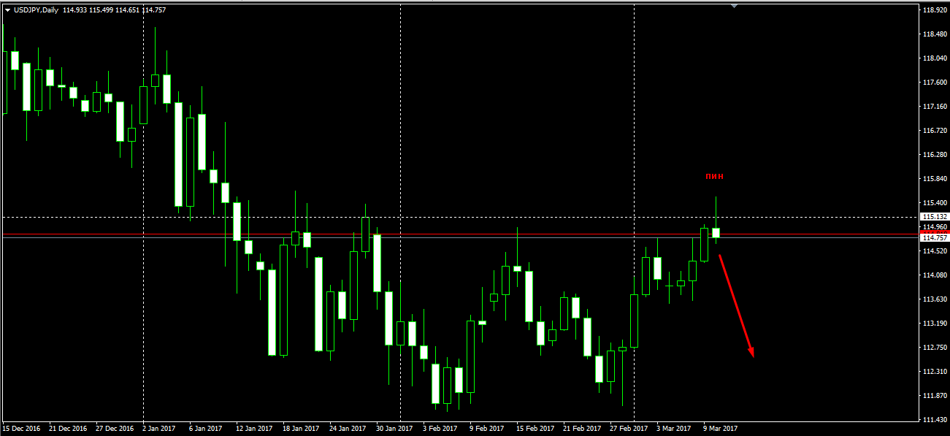Click the 30 Jan 2017 date label
950x436 pixels.
coord(394,429)
